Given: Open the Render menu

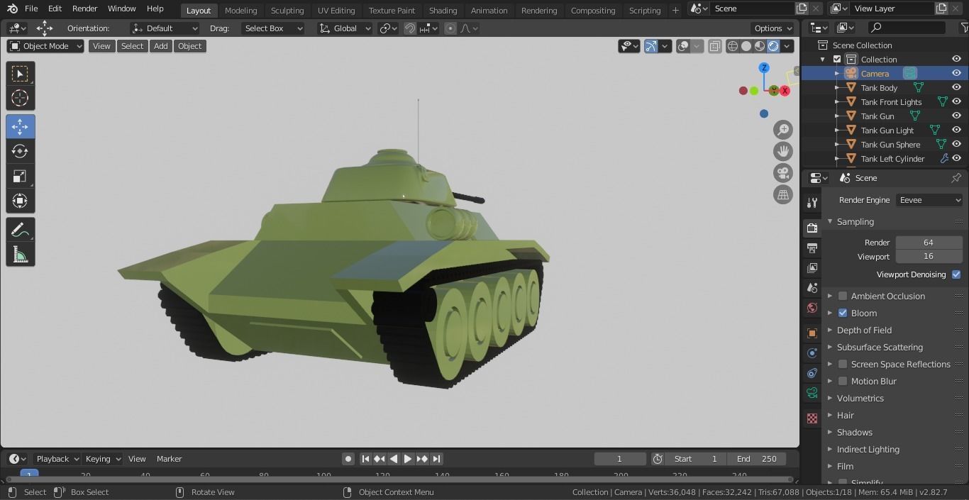Looking at the screenshot, I should tap(84, 9).
